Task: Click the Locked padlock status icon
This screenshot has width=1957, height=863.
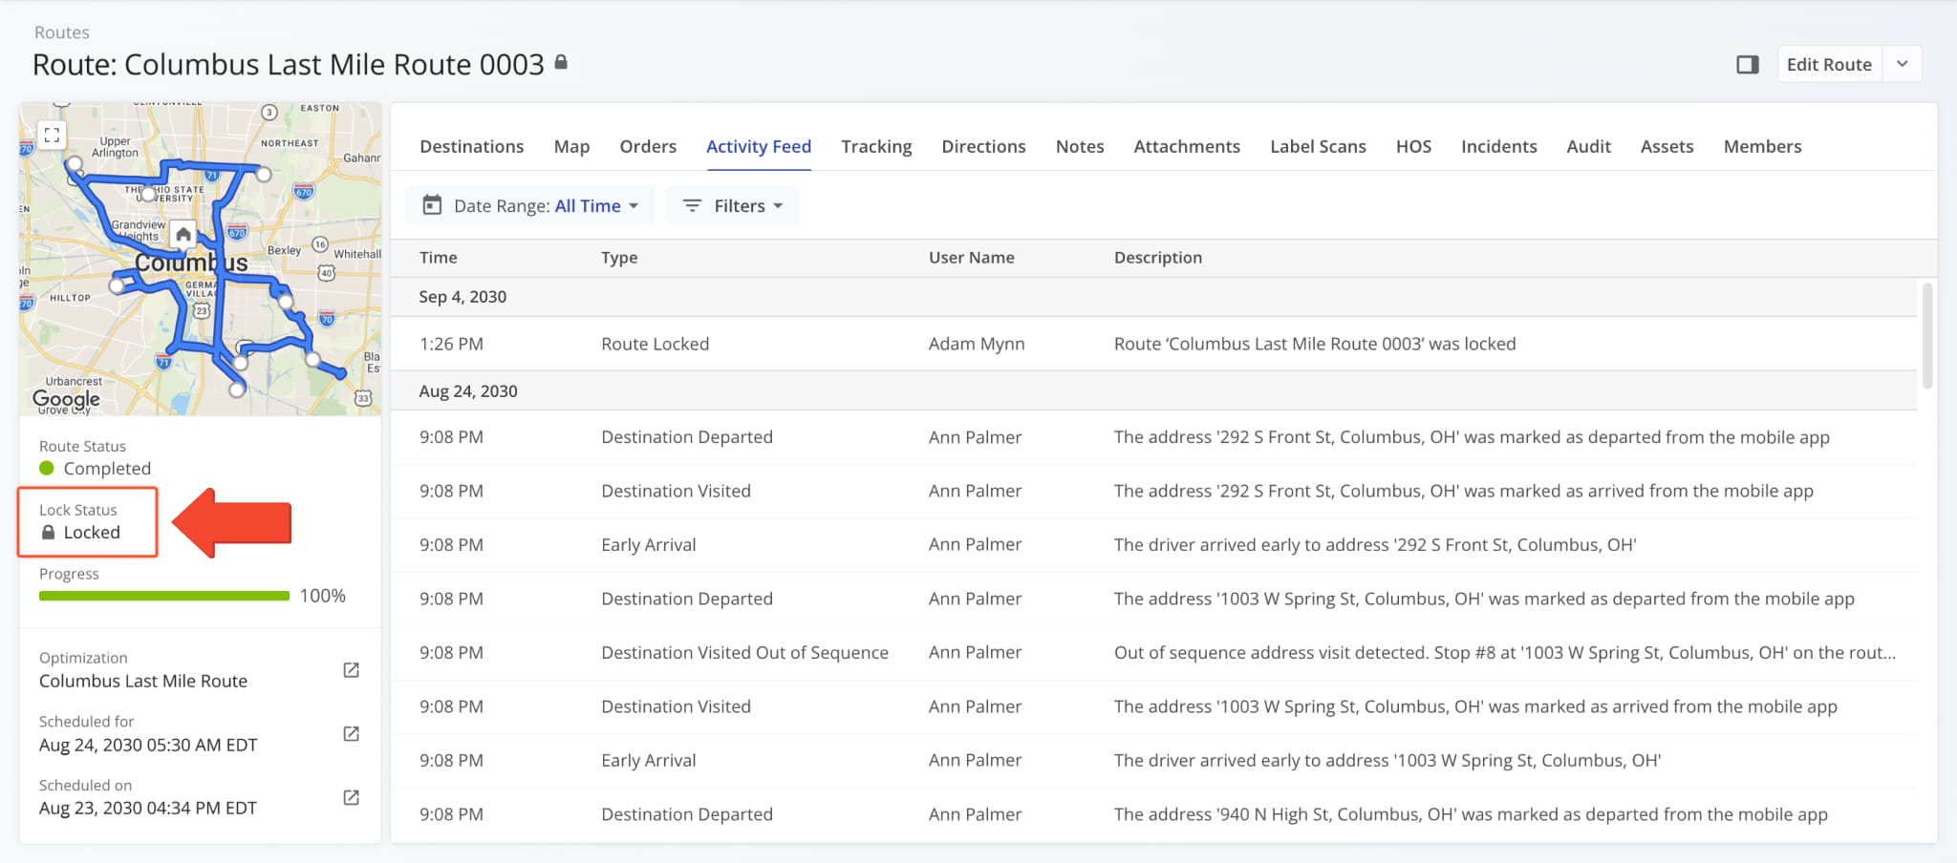Action: pyautogui.click(x=48, y=533)
